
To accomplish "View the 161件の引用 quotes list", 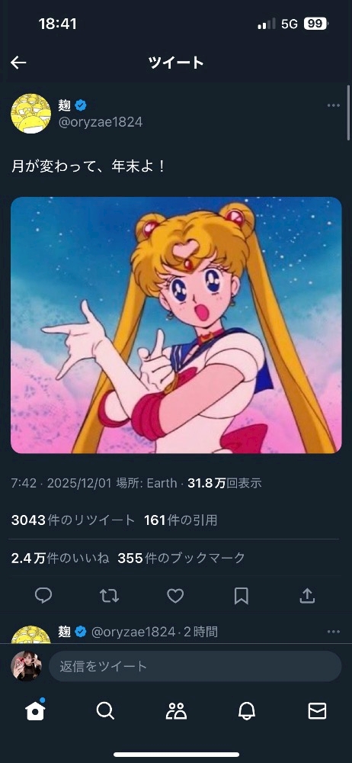I will point(181,520).
